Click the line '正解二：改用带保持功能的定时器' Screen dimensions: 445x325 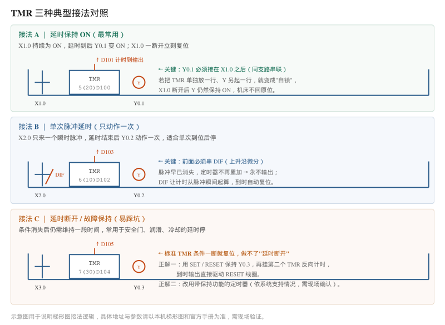[x=250, y=284]
